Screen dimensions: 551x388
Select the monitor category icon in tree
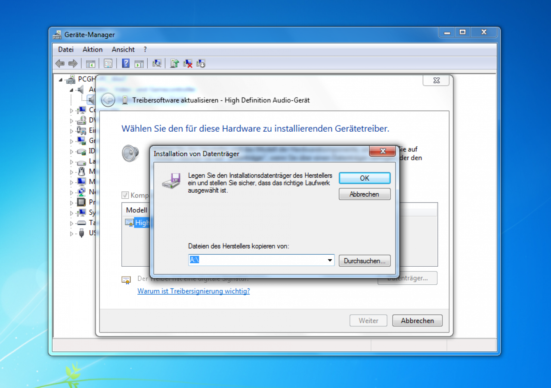(x=81, y=182)
